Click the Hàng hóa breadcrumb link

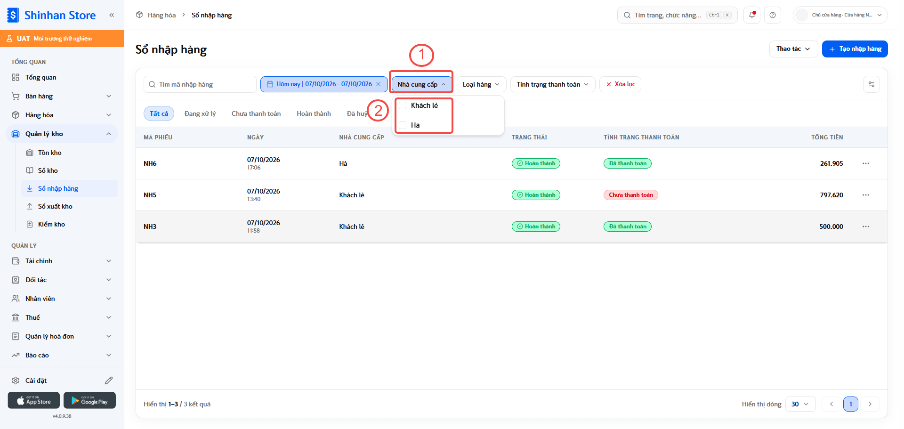[161, 15]
